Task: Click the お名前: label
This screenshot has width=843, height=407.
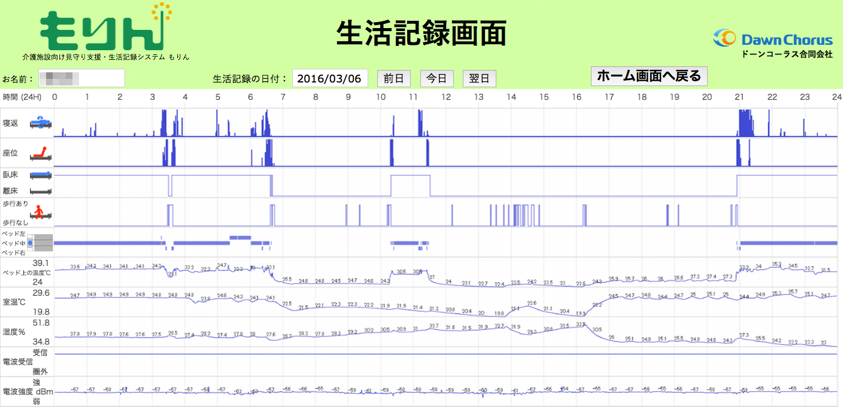Action: click(19, 79)
